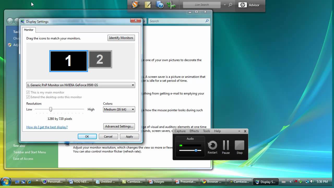Click Advanced Settings button
334x188 pixels.
(x=119, y=126)
